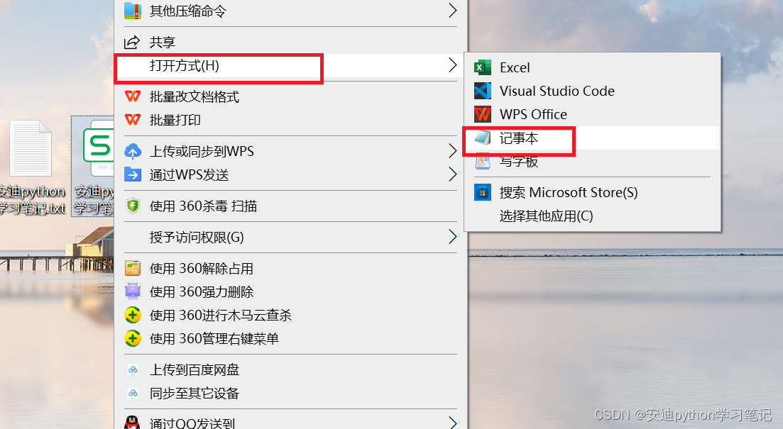Choose 上传到百度网盘 menu entry

(x=290, y=369)
